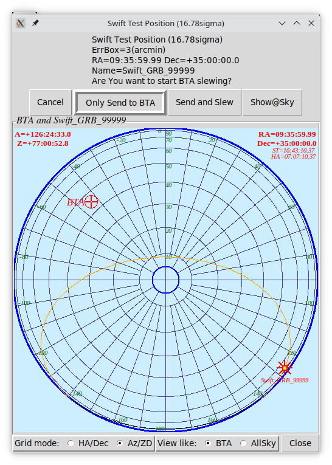Select the HA/Dec grid mode radio button
This screenshot has width=332, height=465.
pos(71,443)
